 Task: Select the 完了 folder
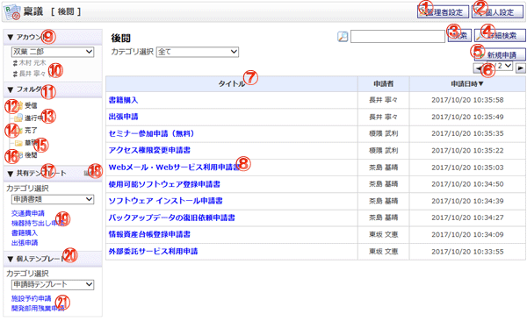pyautogui.click(x=31, y=131)
